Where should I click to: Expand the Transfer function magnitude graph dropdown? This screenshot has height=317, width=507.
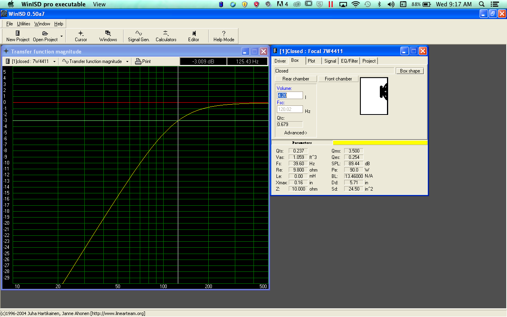pyautogui.click(x=127, y=61)
